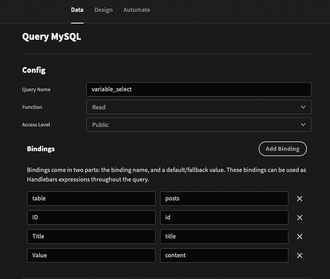Delete the Value binding row
330x279 pixels.
[299, 255]
